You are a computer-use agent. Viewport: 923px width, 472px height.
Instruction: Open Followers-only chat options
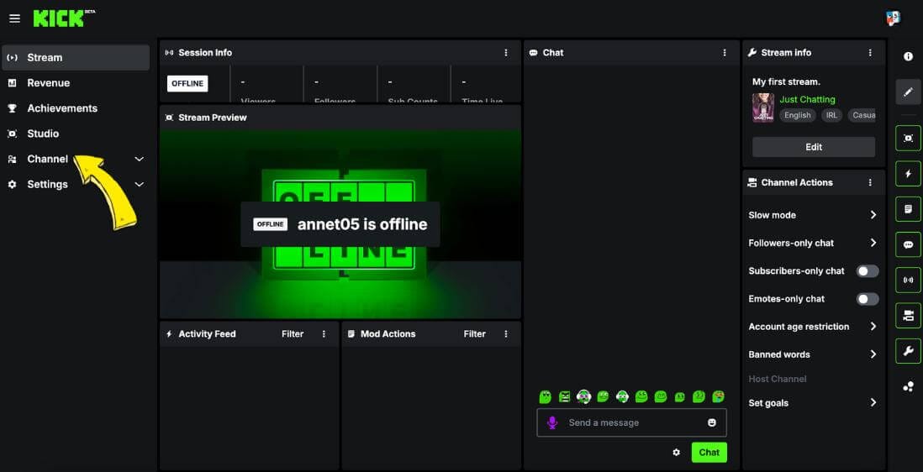coord(813,243)
